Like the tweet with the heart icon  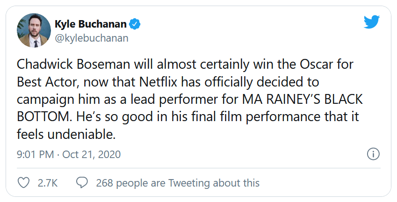23,182
